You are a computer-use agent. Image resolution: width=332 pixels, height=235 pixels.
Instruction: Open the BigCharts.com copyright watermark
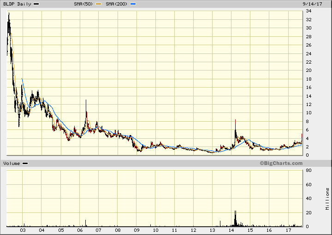281,164
